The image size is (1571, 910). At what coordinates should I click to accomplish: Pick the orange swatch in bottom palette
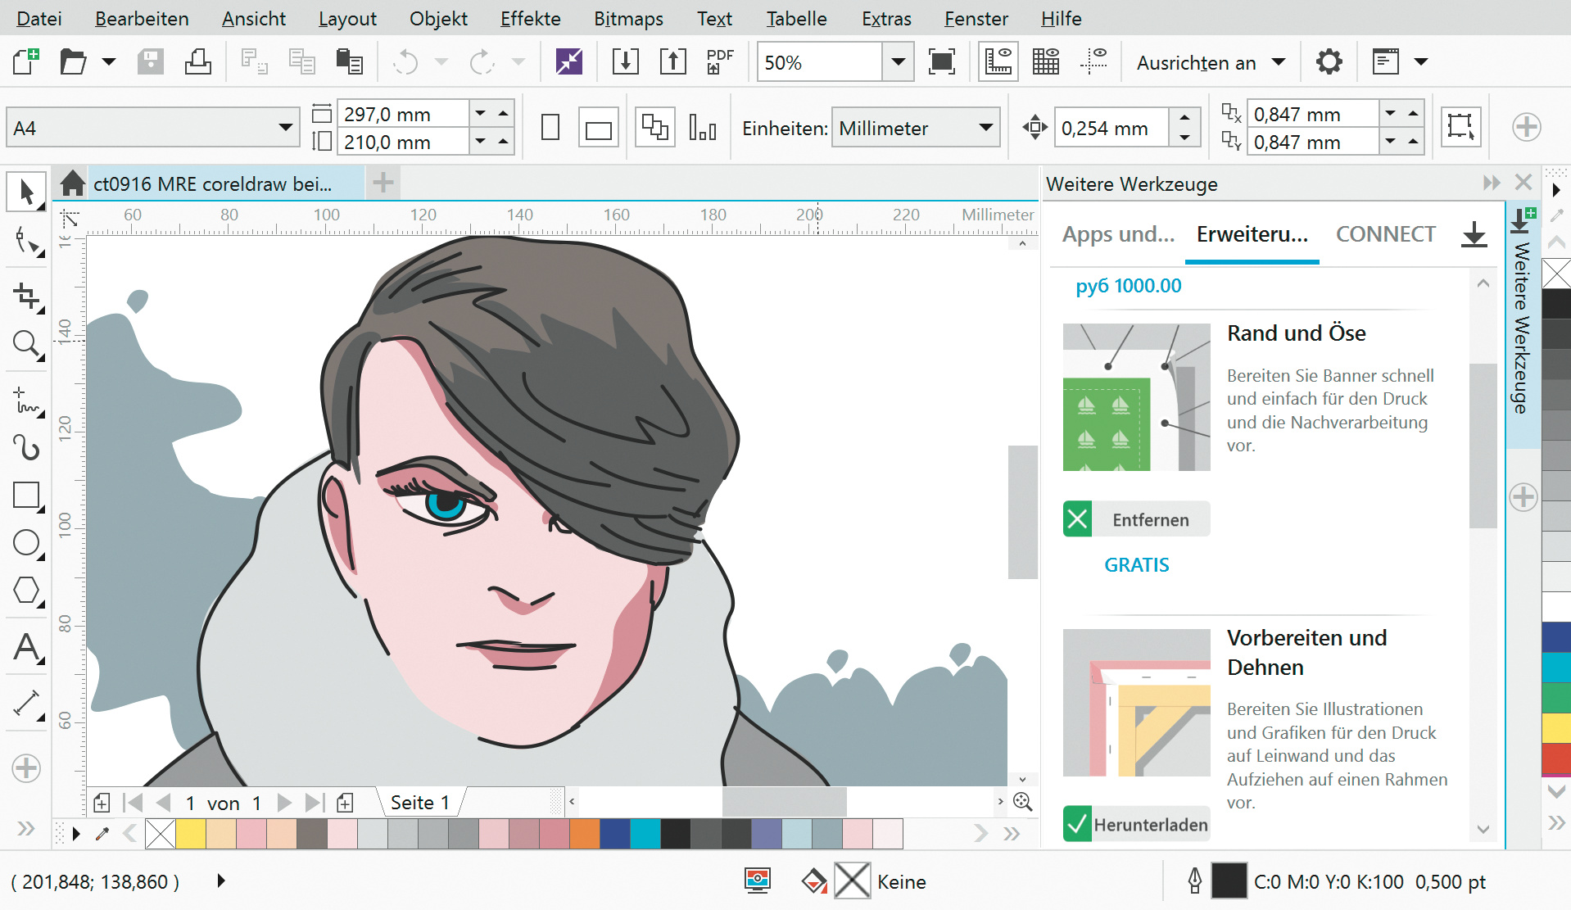coord(585,834)
